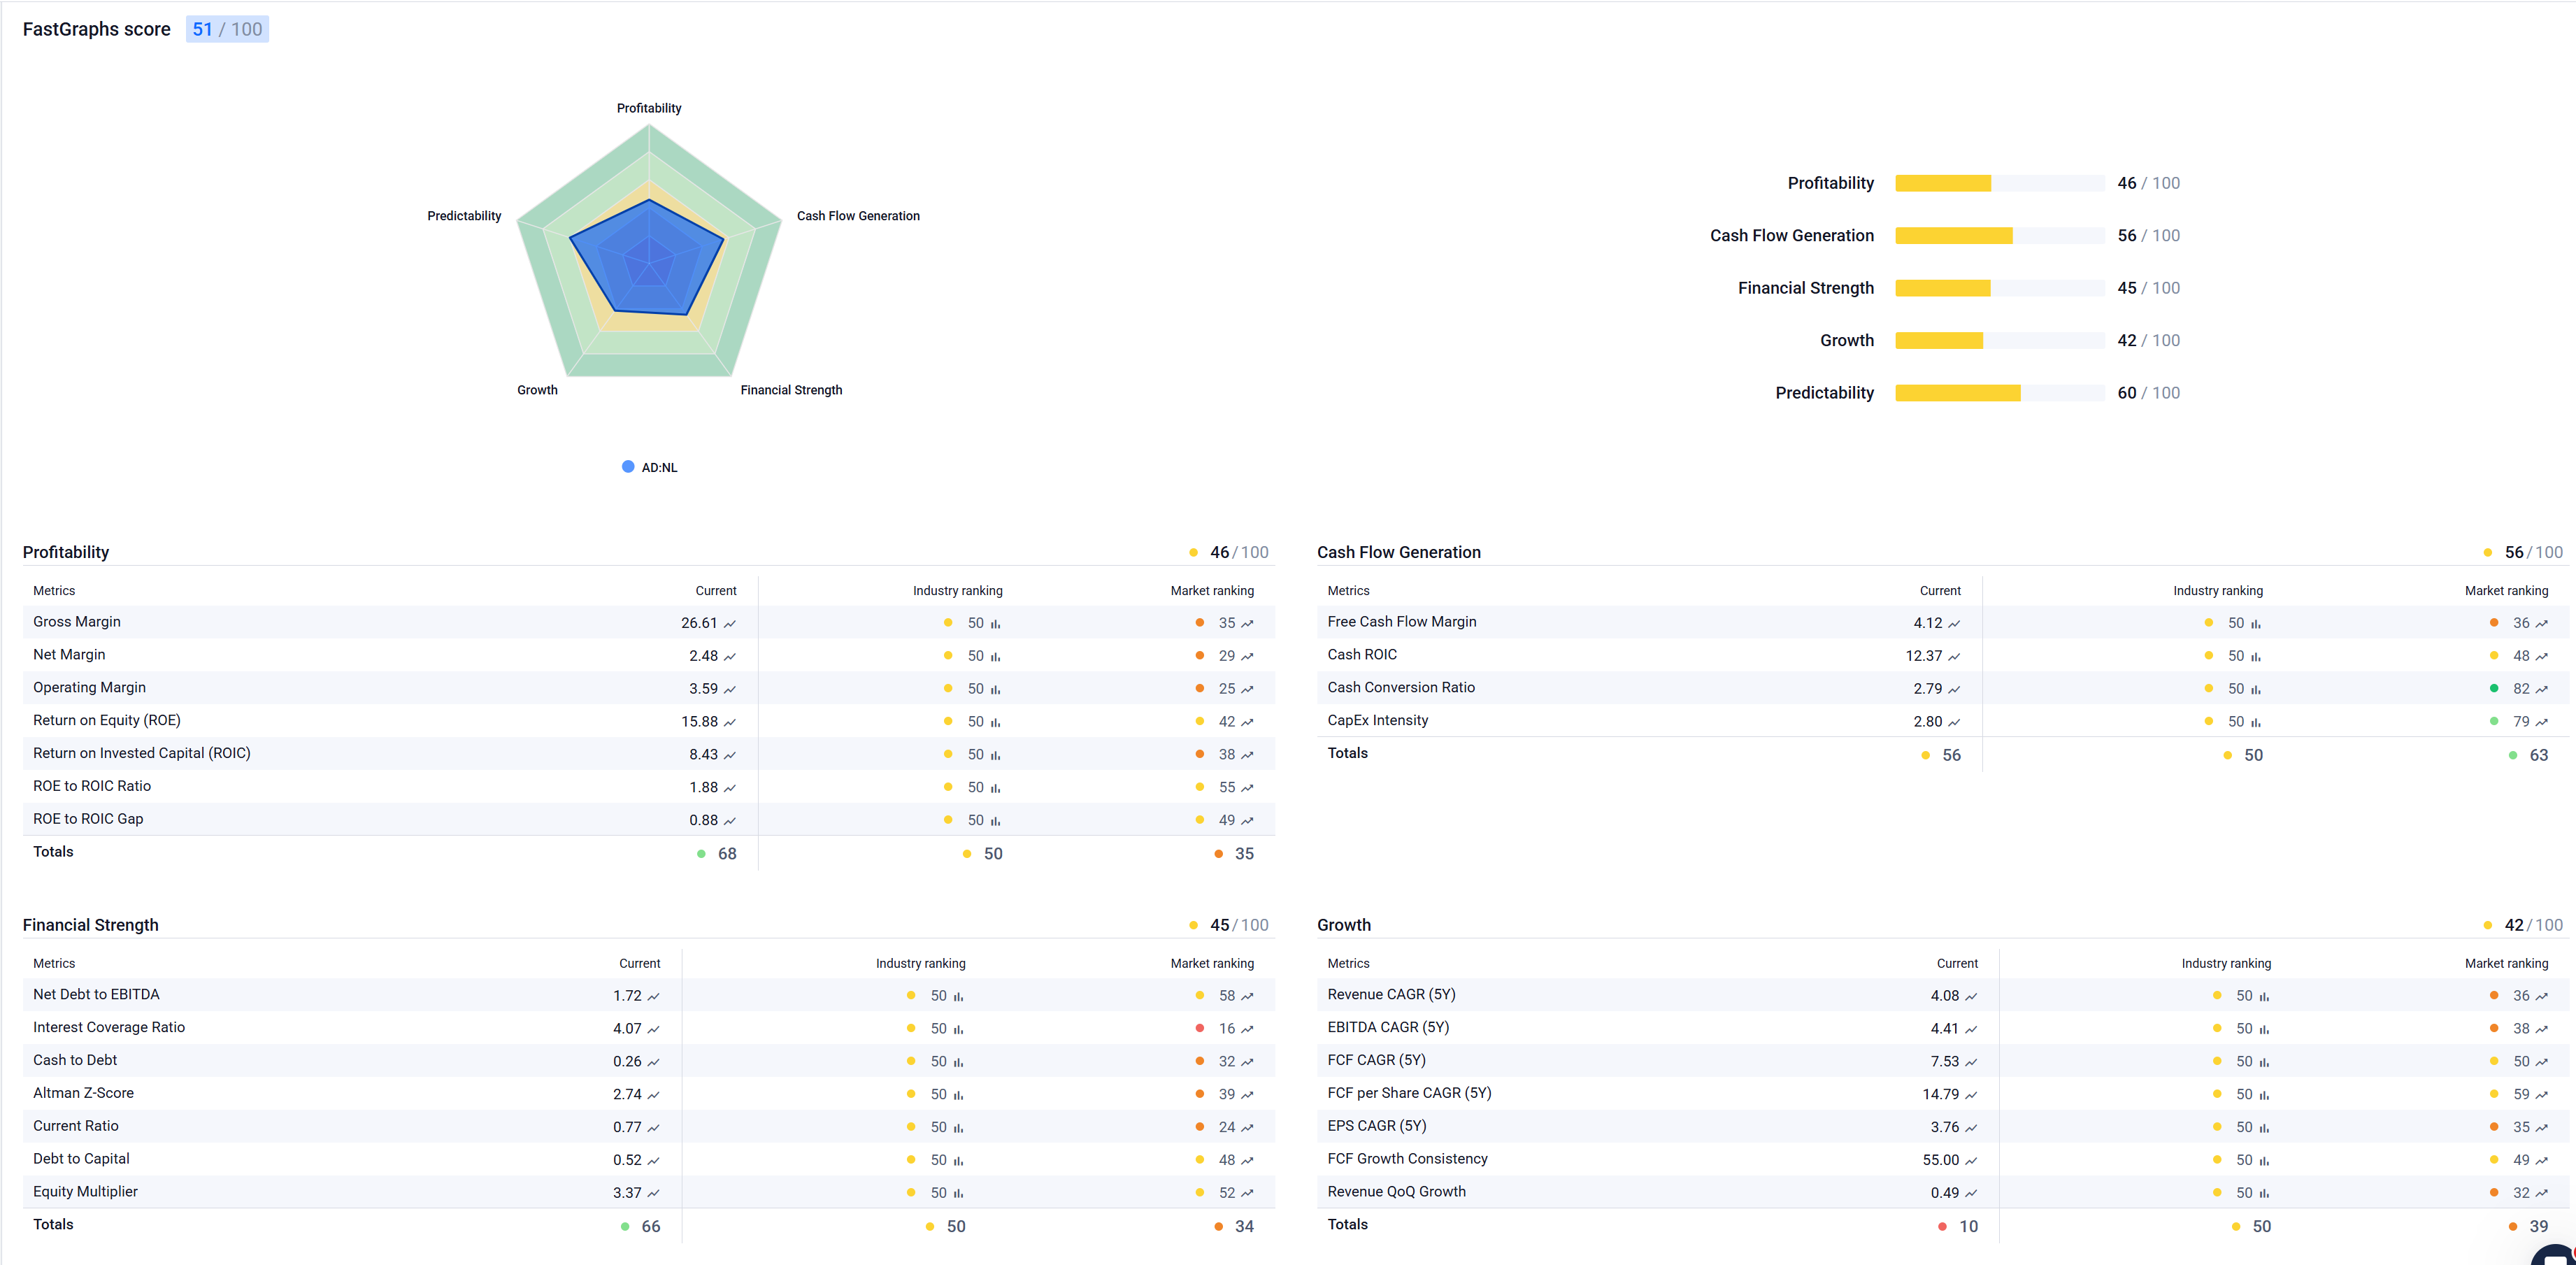This screenshot has width=2576, height=1265.
Task: Open Gross Margin current value trend chart
Action: coord(730,624)
